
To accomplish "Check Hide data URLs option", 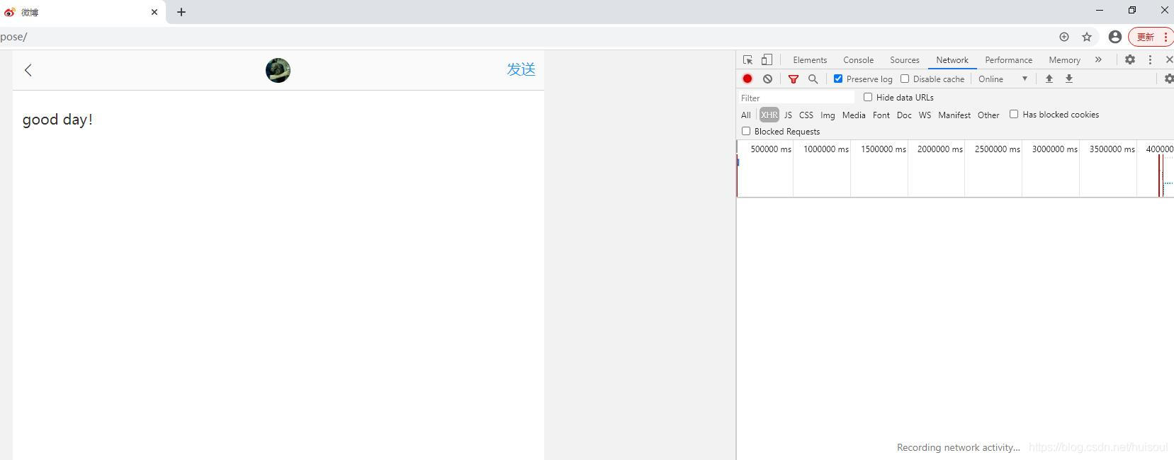I will (x=868, y=98).
